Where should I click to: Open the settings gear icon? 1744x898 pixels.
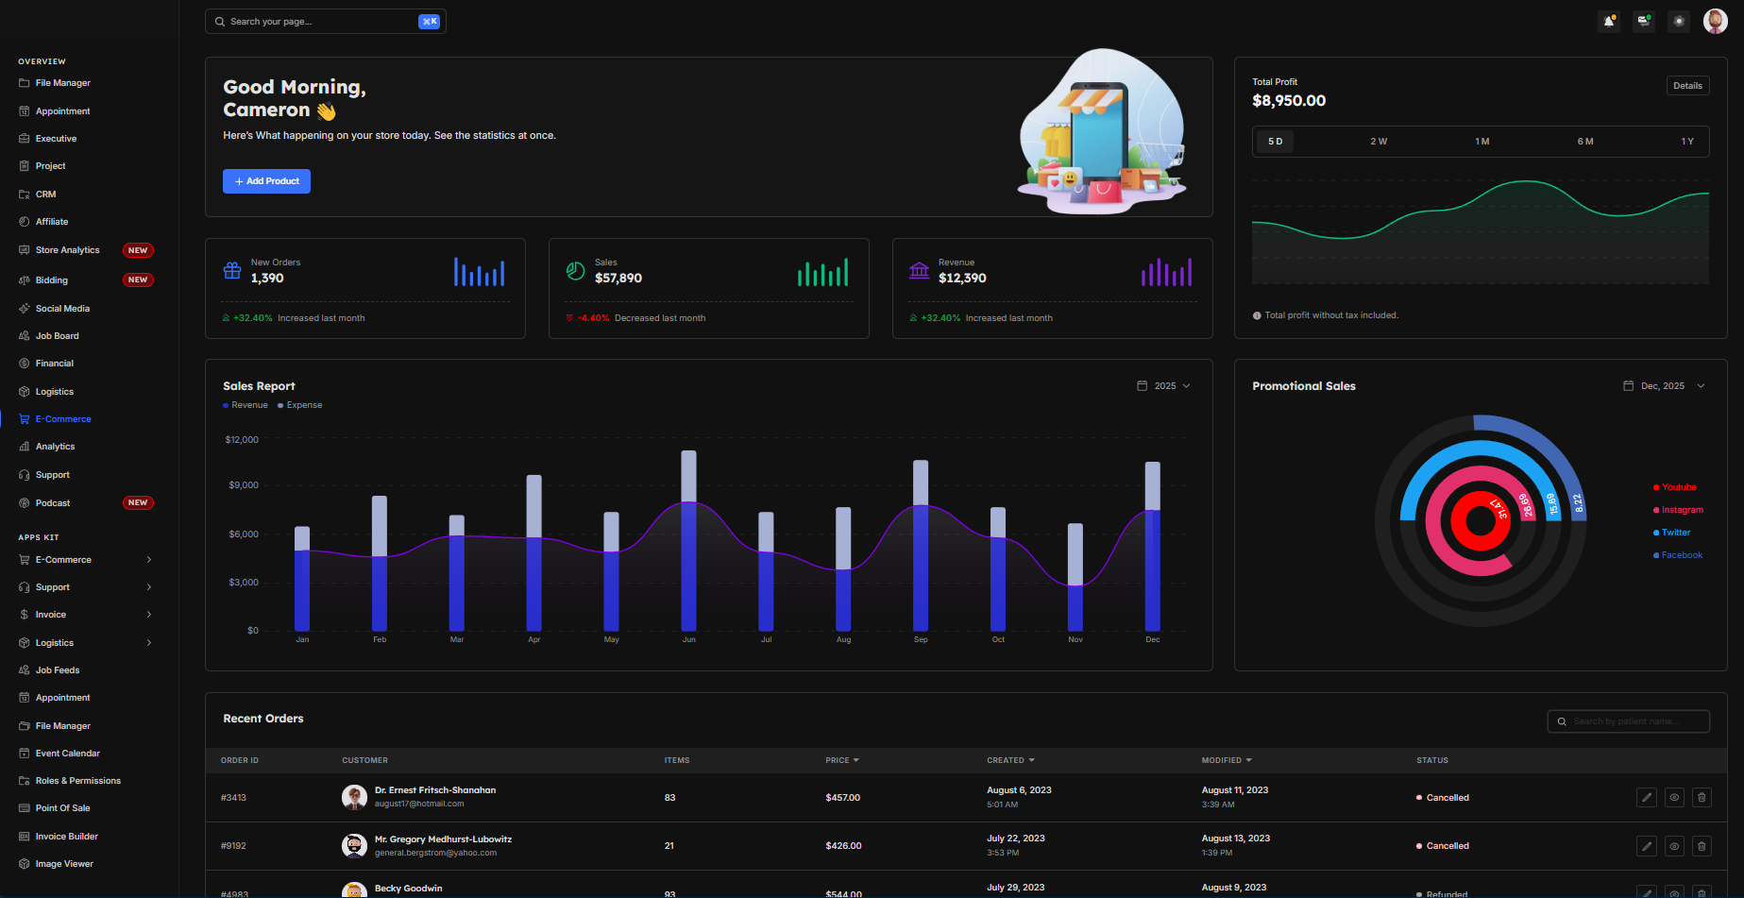click(x=1679, y=21)
